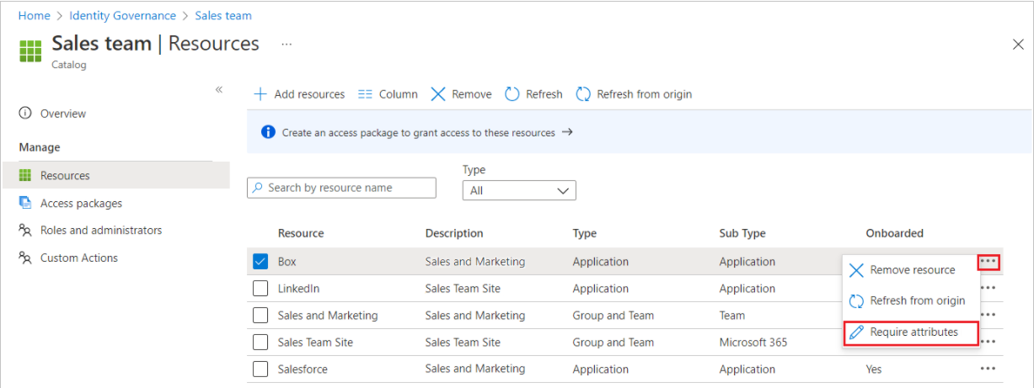Choose Require attributes from context menu

tap(913, 332)
